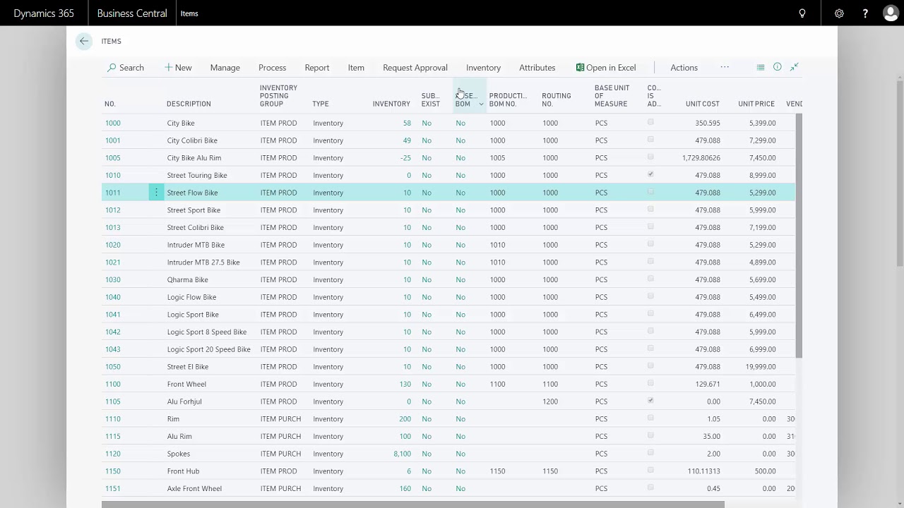Create a new item with New
Viewport: 904px width, 508px height.
[178, 68]
